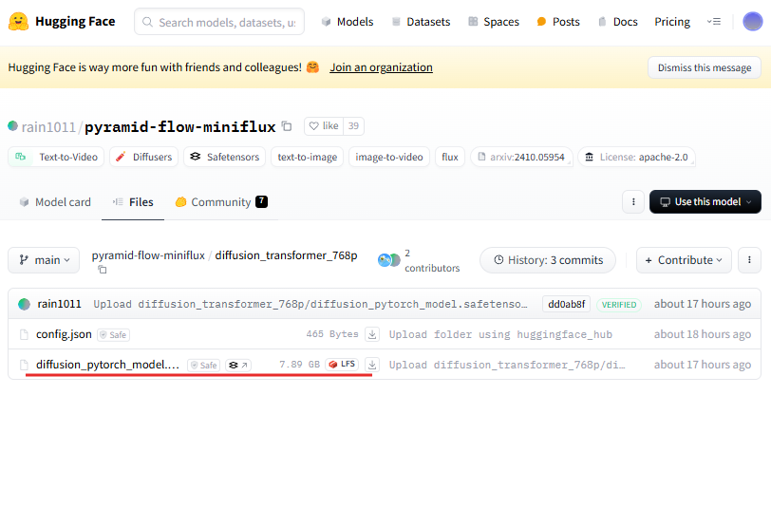Image resolution: width=771 pixels, height=527 pixels.
Task: Select the Text-to-Video tag
Action: pyautogui.click(x=56, y=157)
